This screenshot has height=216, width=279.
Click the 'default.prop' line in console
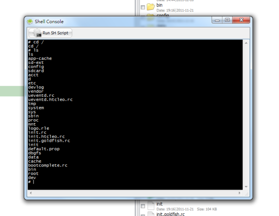[44, 149]
